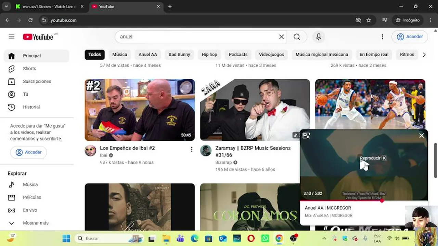The height and width of the screenshot is (246, 438).
Task: Open the tab search dropdown arrow
Action: [6, 6]
